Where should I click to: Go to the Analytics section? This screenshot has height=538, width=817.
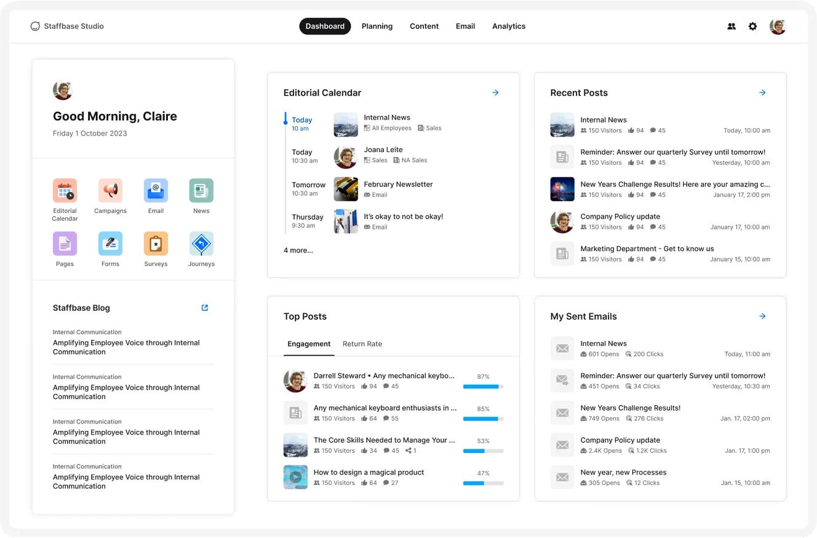coord(509,26)
